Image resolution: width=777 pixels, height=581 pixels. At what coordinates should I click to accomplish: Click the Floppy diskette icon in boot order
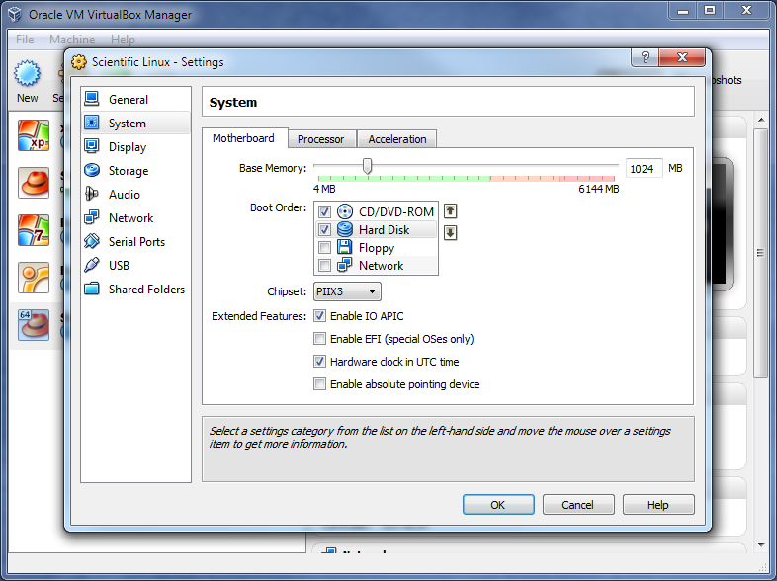click(x=345, y=247)
